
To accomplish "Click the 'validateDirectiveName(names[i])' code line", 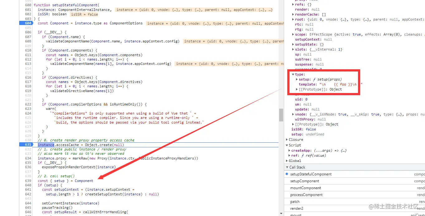I will [82, 91].
